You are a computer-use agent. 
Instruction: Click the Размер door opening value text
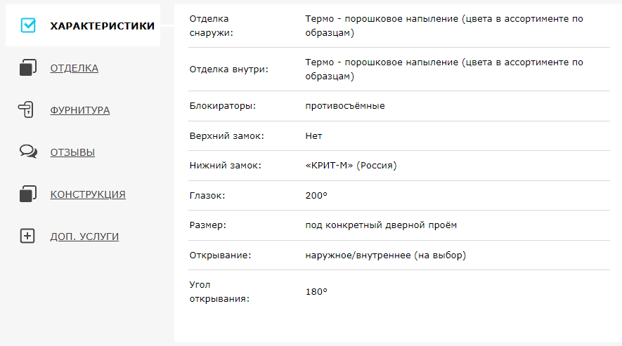(381, 225)
